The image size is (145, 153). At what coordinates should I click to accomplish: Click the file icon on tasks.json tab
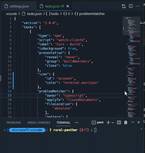(x=42, y=6)
